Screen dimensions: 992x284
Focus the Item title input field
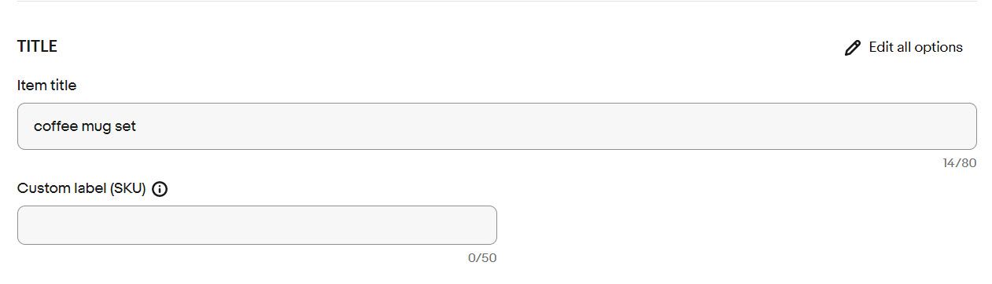tap(496, 126)
